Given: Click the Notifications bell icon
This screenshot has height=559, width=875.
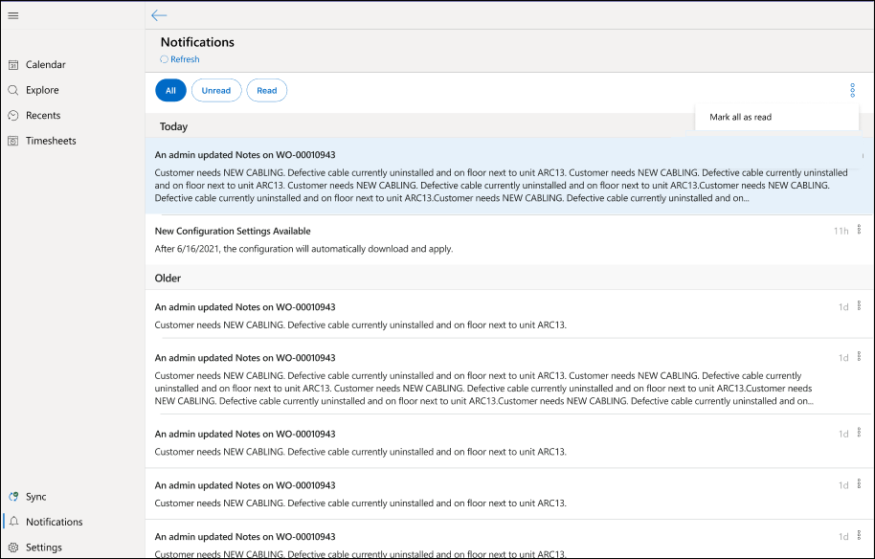Looking at the screenshot, I should [14, 522].
